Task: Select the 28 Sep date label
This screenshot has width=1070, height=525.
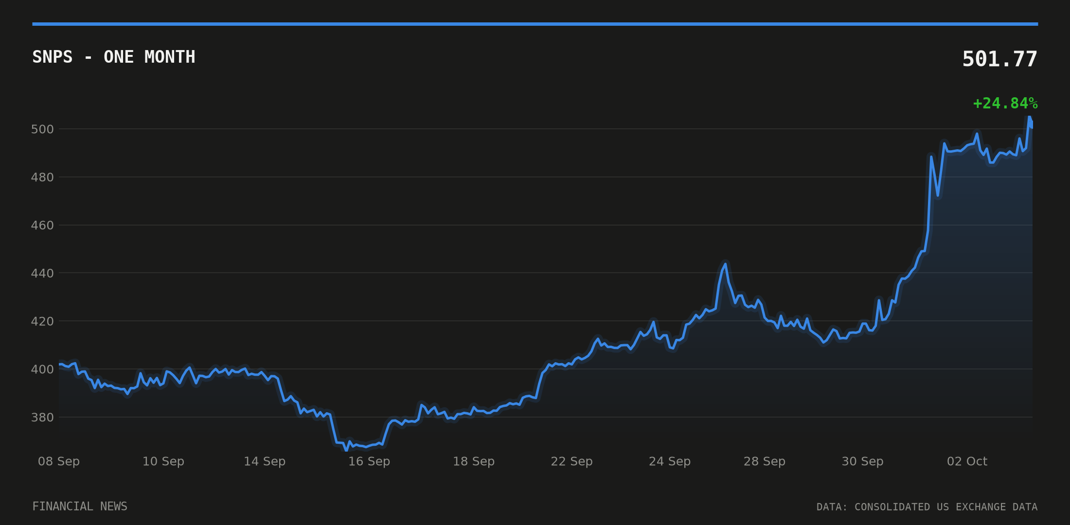Action: [765, 461]
